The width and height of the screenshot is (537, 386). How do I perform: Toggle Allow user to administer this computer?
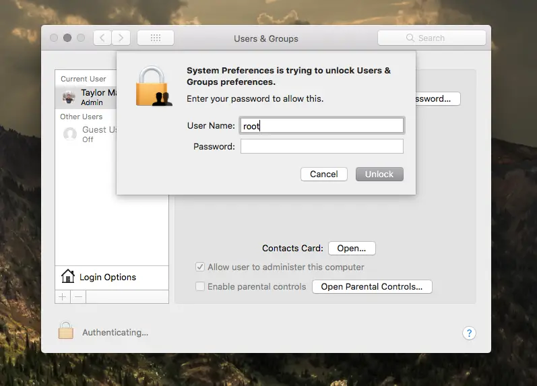[x=200, y=267]
